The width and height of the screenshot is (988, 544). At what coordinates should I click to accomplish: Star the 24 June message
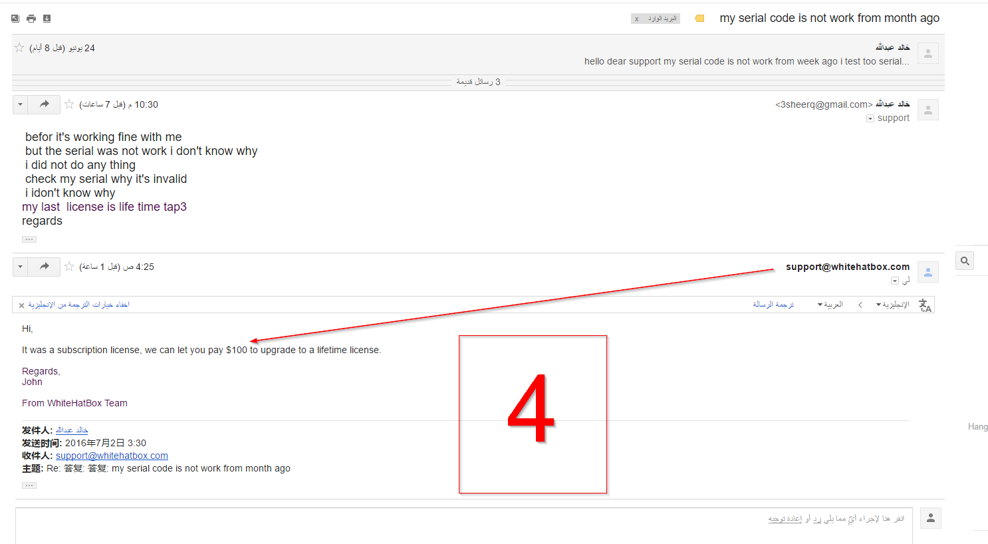coord(19,48)
